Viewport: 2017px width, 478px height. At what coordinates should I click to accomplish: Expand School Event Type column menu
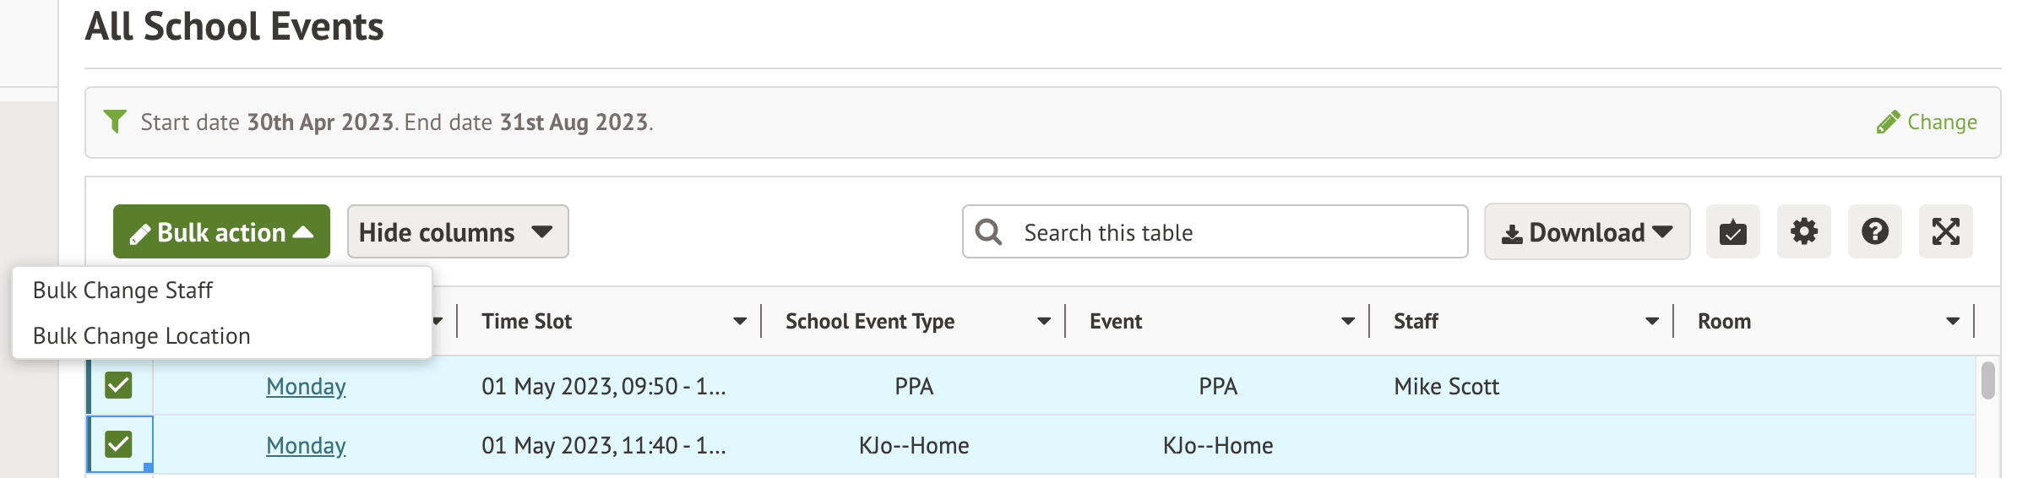[x=1044, y=322]
